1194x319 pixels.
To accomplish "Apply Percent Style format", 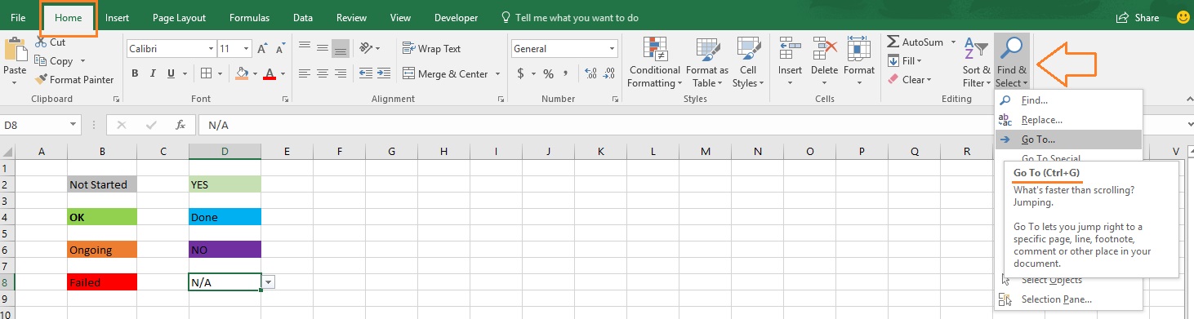I will pos(548,74).
